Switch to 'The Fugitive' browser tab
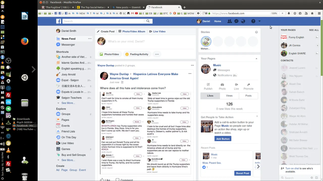This screenshot has height=181, width=323. click(x=57, y=7)
